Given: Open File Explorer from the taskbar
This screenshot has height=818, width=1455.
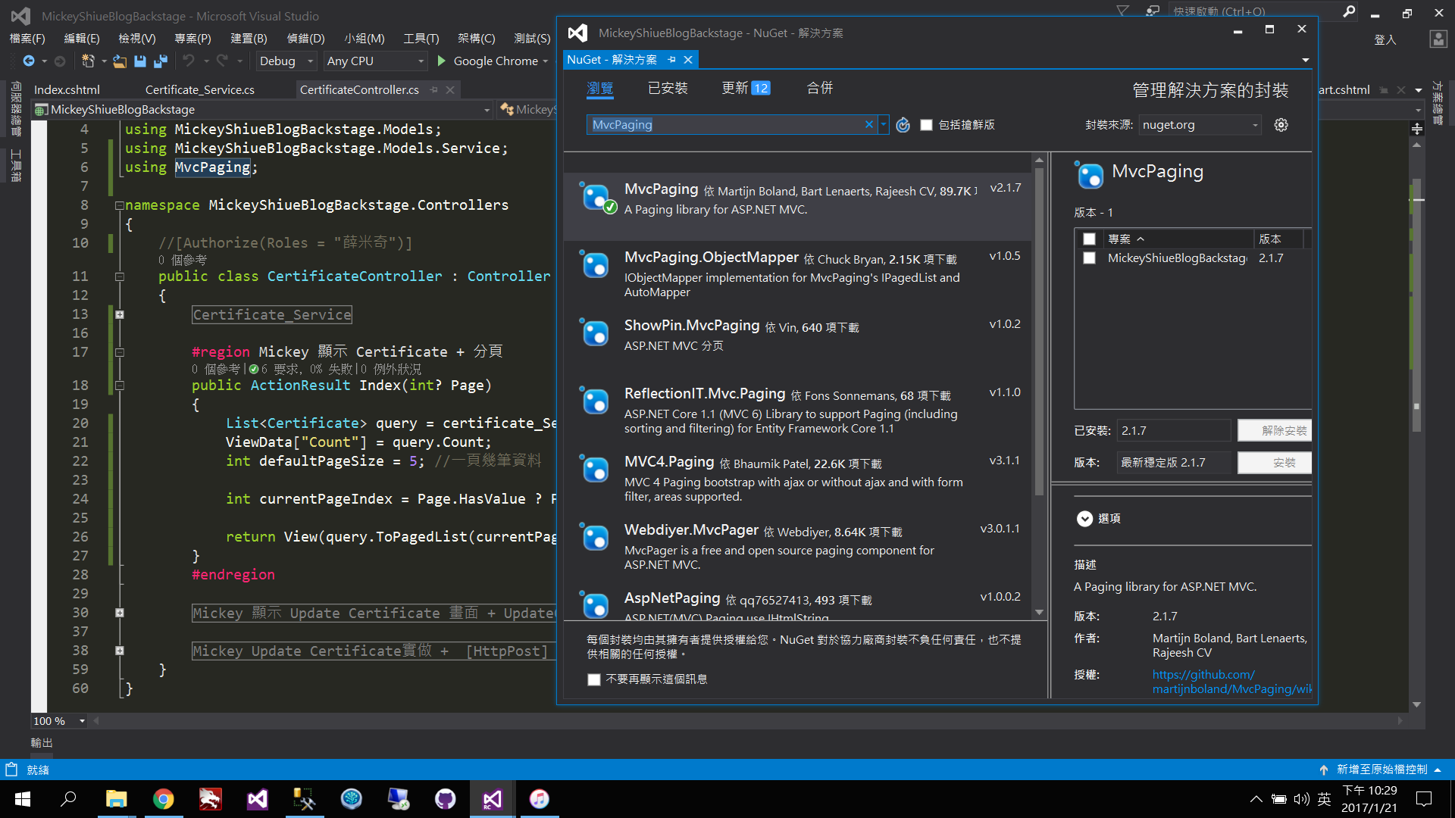Looking at the screenshot, I should tap(116, 799).
